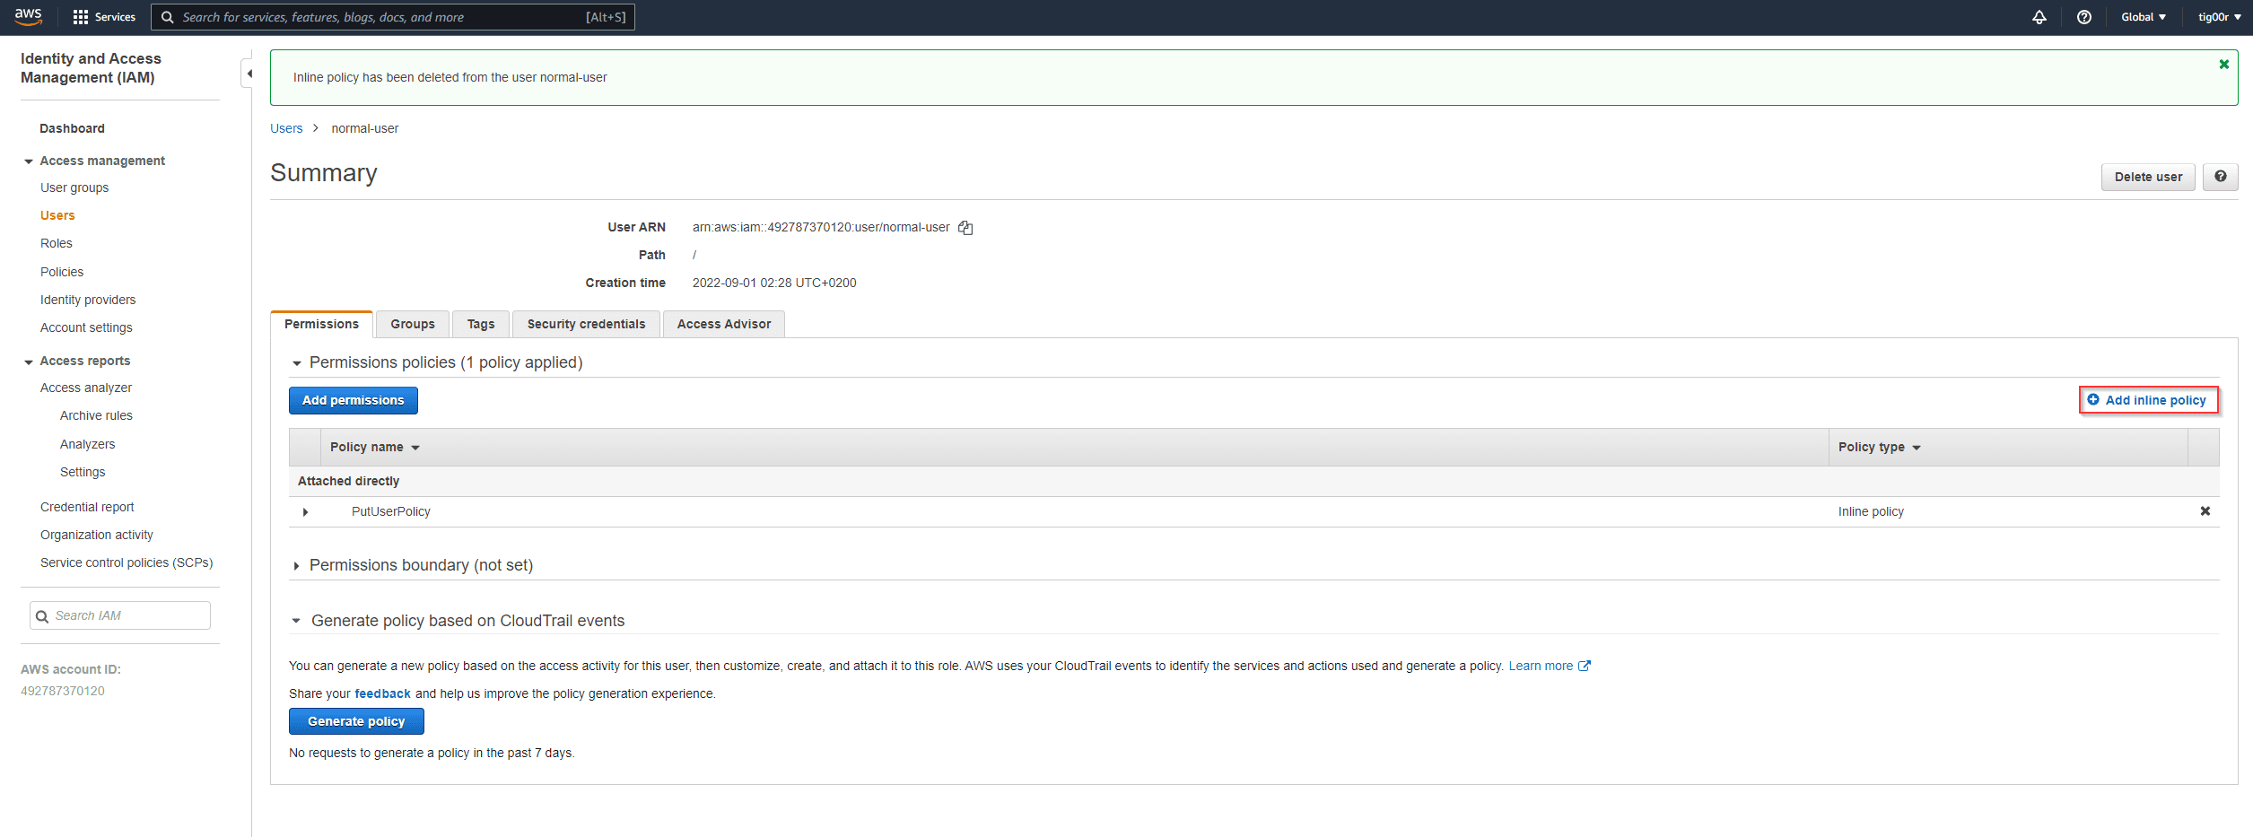
Task: Collapse the Access management nav group
Action: (x=29, y=161)
